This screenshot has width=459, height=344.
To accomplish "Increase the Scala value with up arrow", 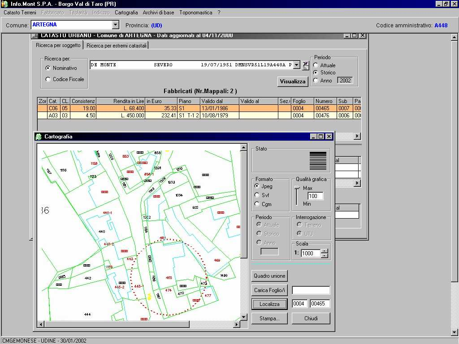I will [x=325, y=251].
